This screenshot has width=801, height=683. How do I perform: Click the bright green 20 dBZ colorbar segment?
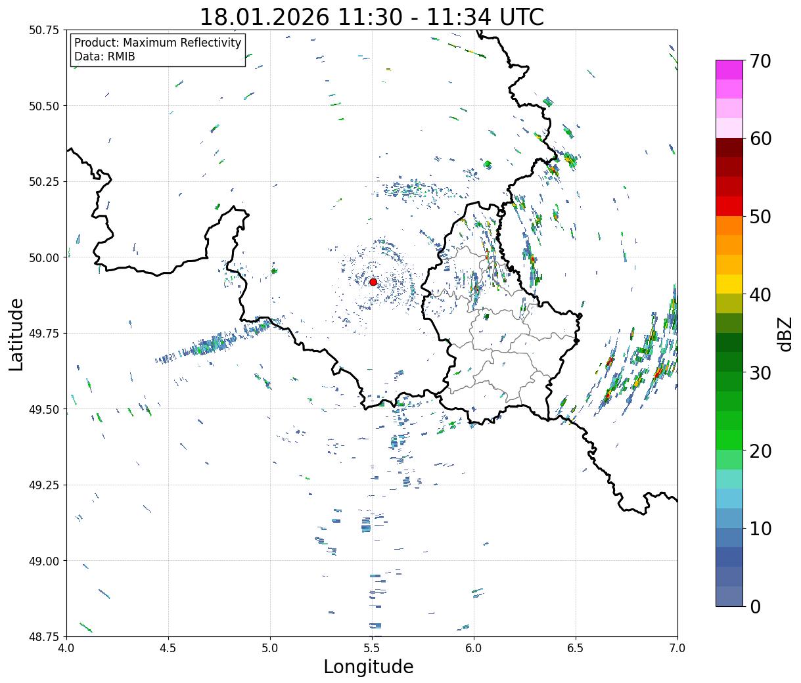click(x=729, y=440)
